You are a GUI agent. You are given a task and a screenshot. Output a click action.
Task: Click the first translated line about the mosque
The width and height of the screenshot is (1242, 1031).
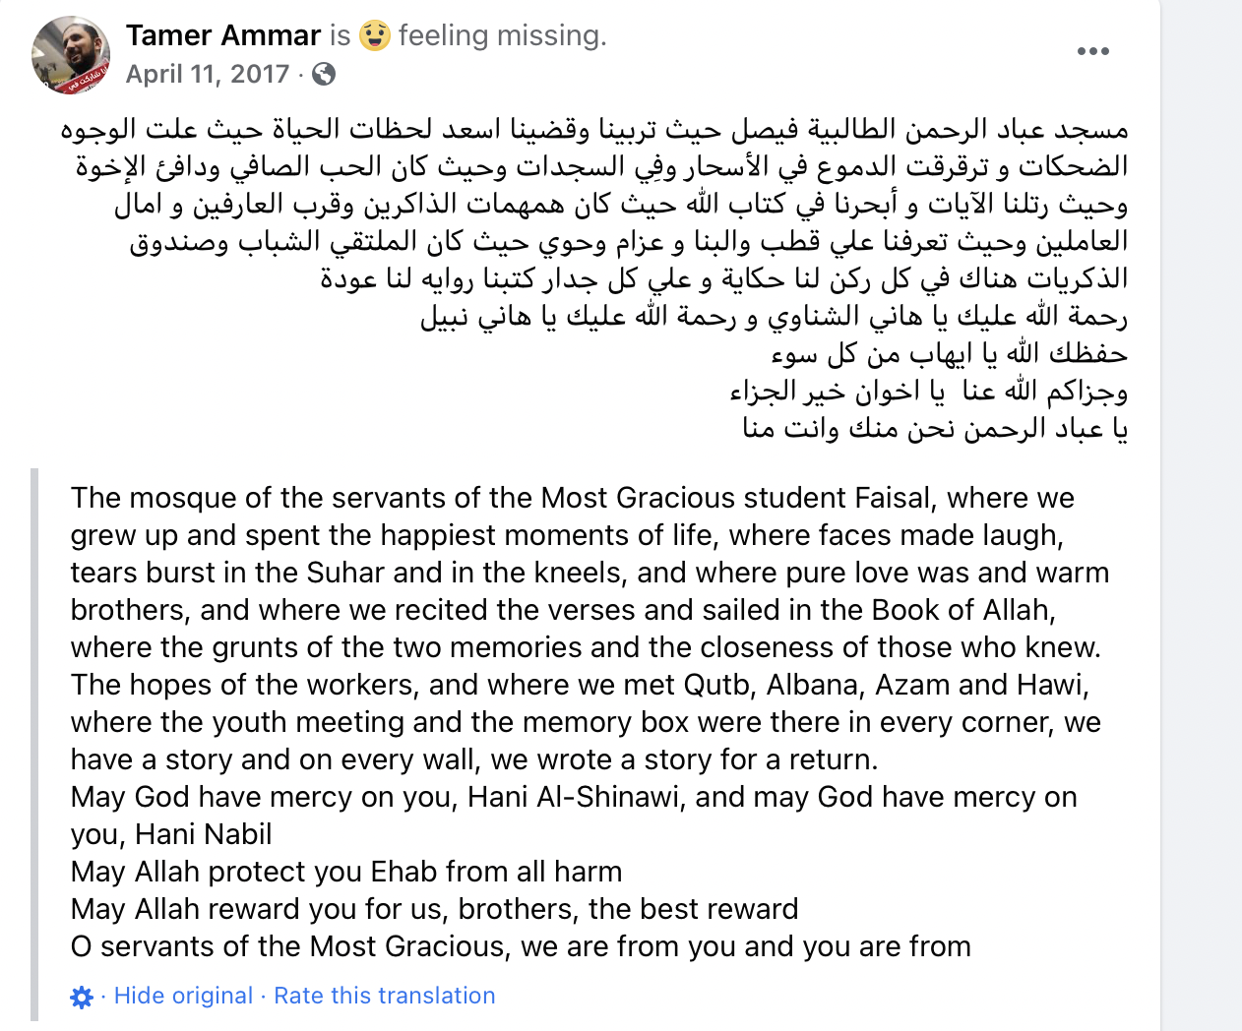coord(573,498)
